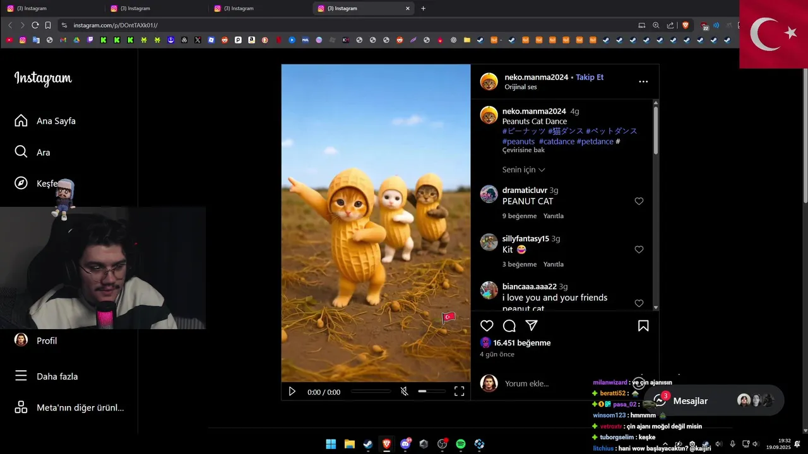Image resolution: width=808 pixels, height=454 pixels.
Task: Like biancaaa.aaa22's comment
Action: coord(639,303)
